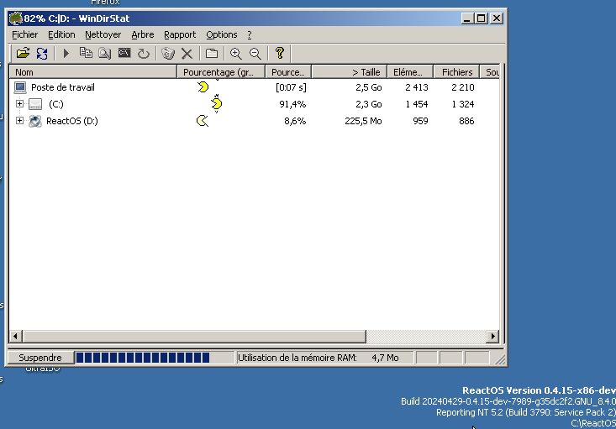Select the Poste de travail computer icon
Viewport: 616px width, 429px height.
click(x=20, y=87)
